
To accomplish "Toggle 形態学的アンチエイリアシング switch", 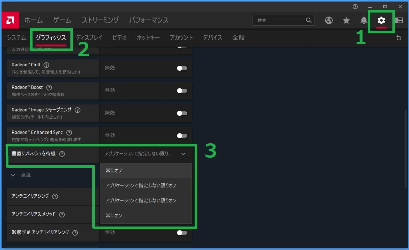I will [182, 233].
